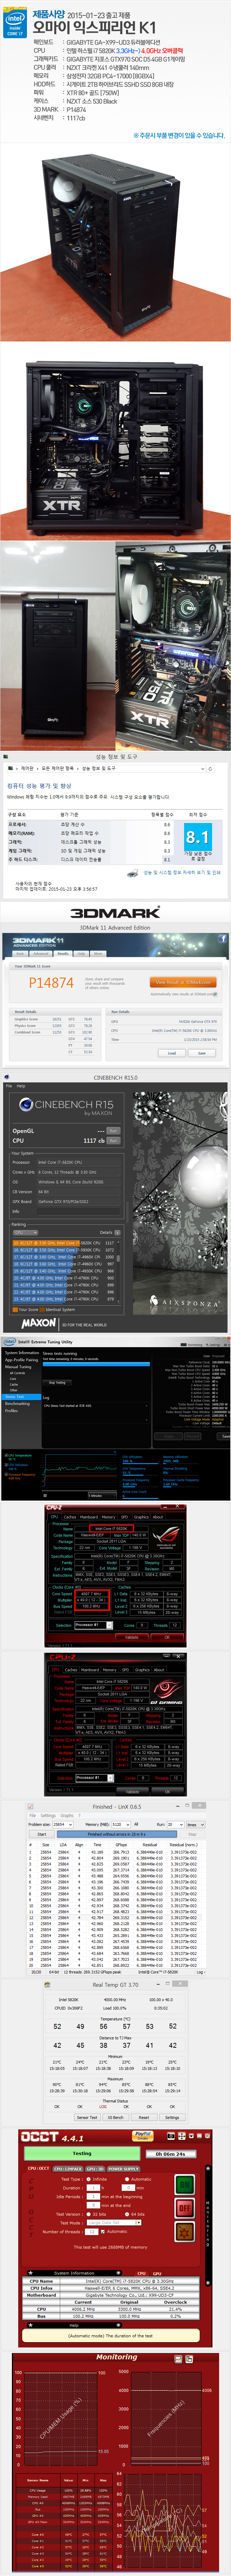Viewport: 231px width, 2576px height.
Task: Select App-Profile Pairing in Intel XTU sidebar
Action: click(x=21, y=1360)
